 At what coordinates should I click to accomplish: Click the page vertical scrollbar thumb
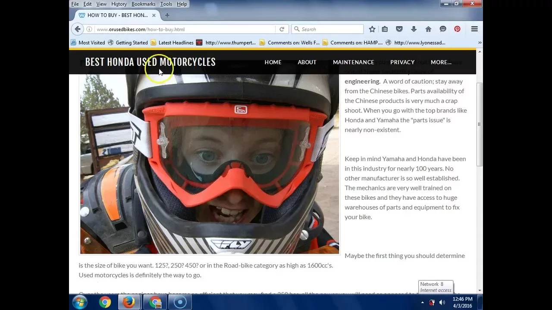480,125
